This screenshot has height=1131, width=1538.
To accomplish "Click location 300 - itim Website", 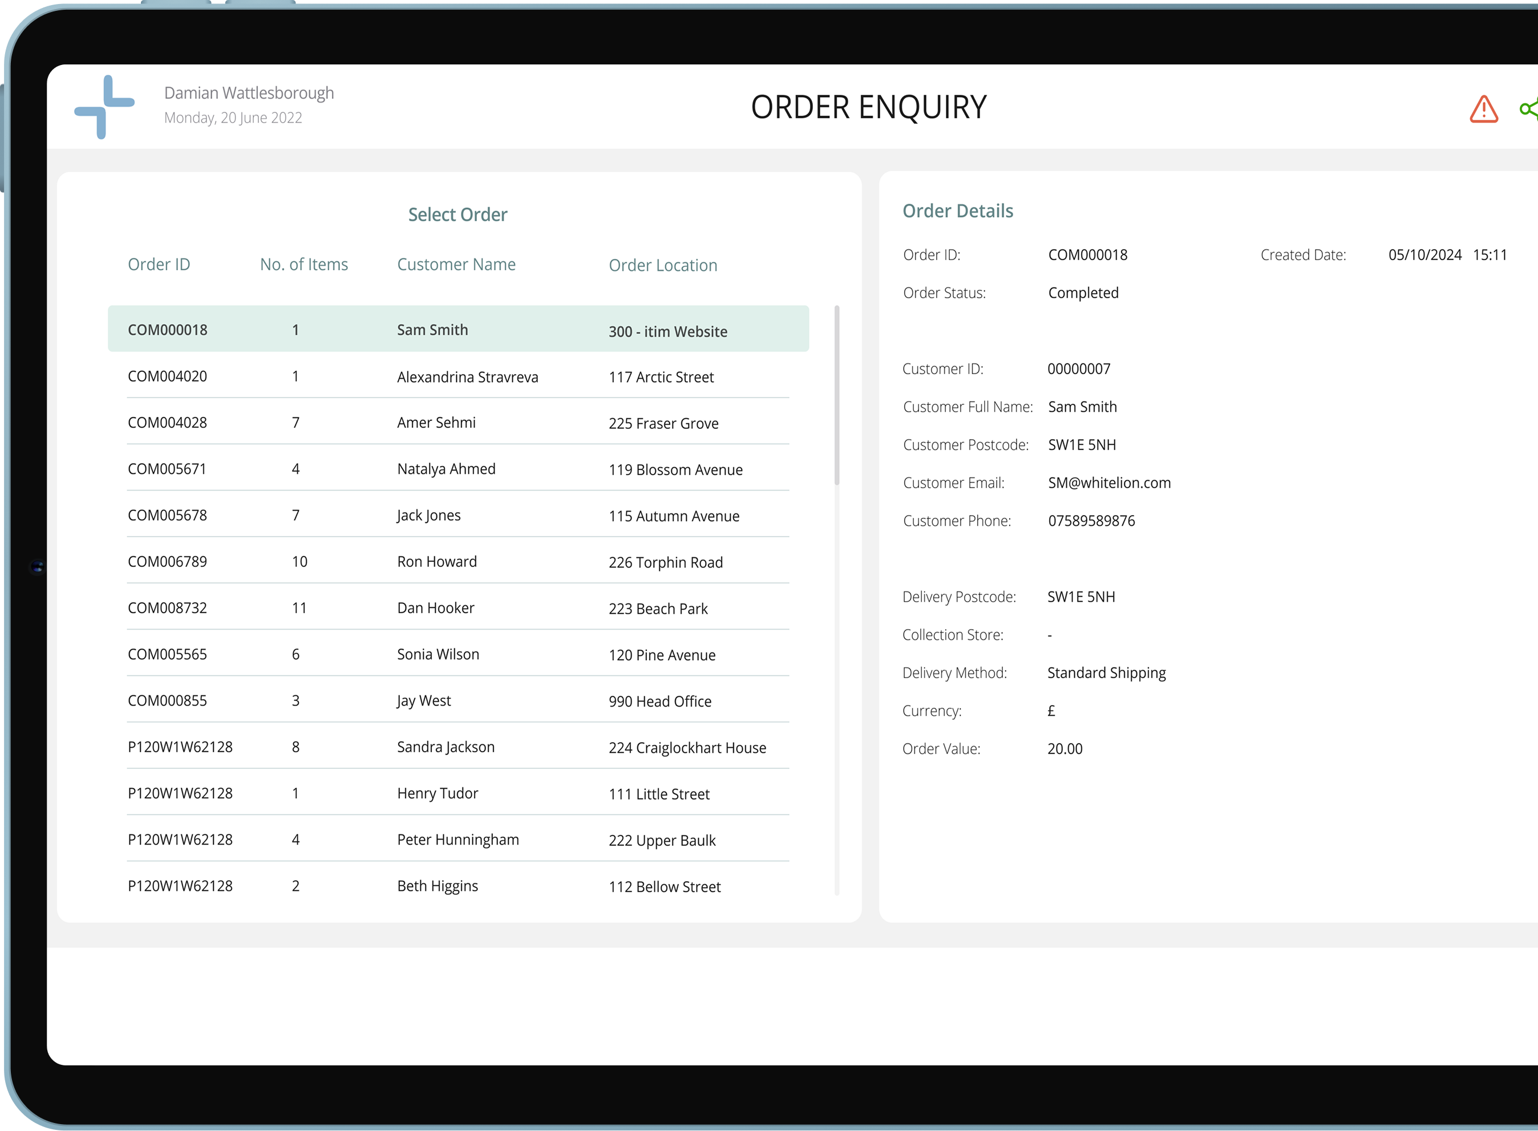I will 667,331.
